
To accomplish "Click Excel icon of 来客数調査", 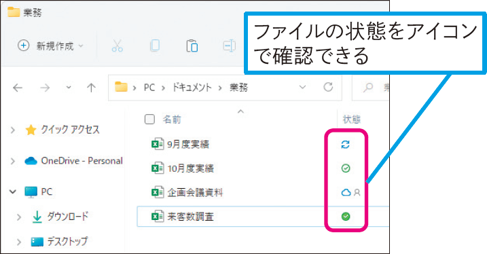I will point(158,217).
